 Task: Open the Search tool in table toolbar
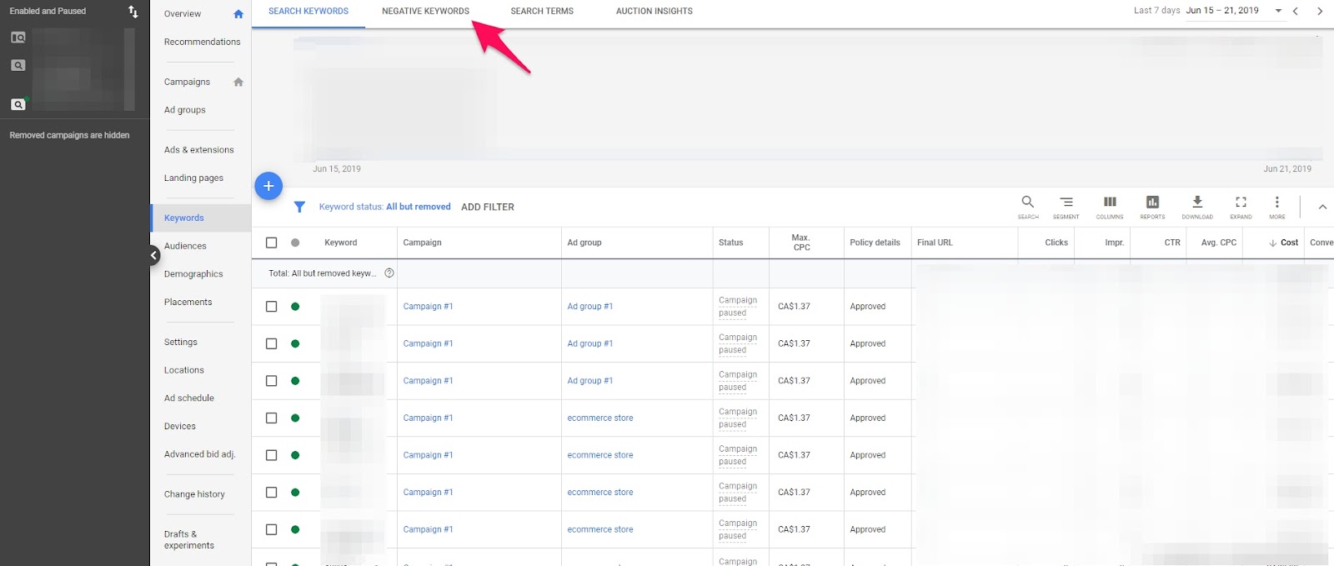tap(1028, 207)
